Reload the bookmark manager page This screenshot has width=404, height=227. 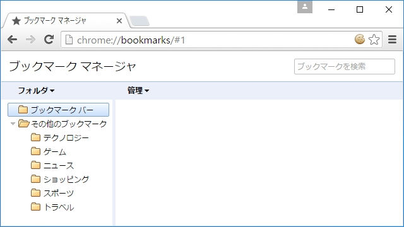[x=49, y=39]
